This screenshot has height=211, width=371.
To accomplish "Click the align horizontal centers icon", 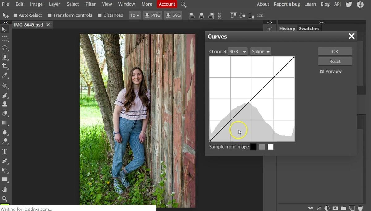I will pyautogui.click(x=202, y=15).
